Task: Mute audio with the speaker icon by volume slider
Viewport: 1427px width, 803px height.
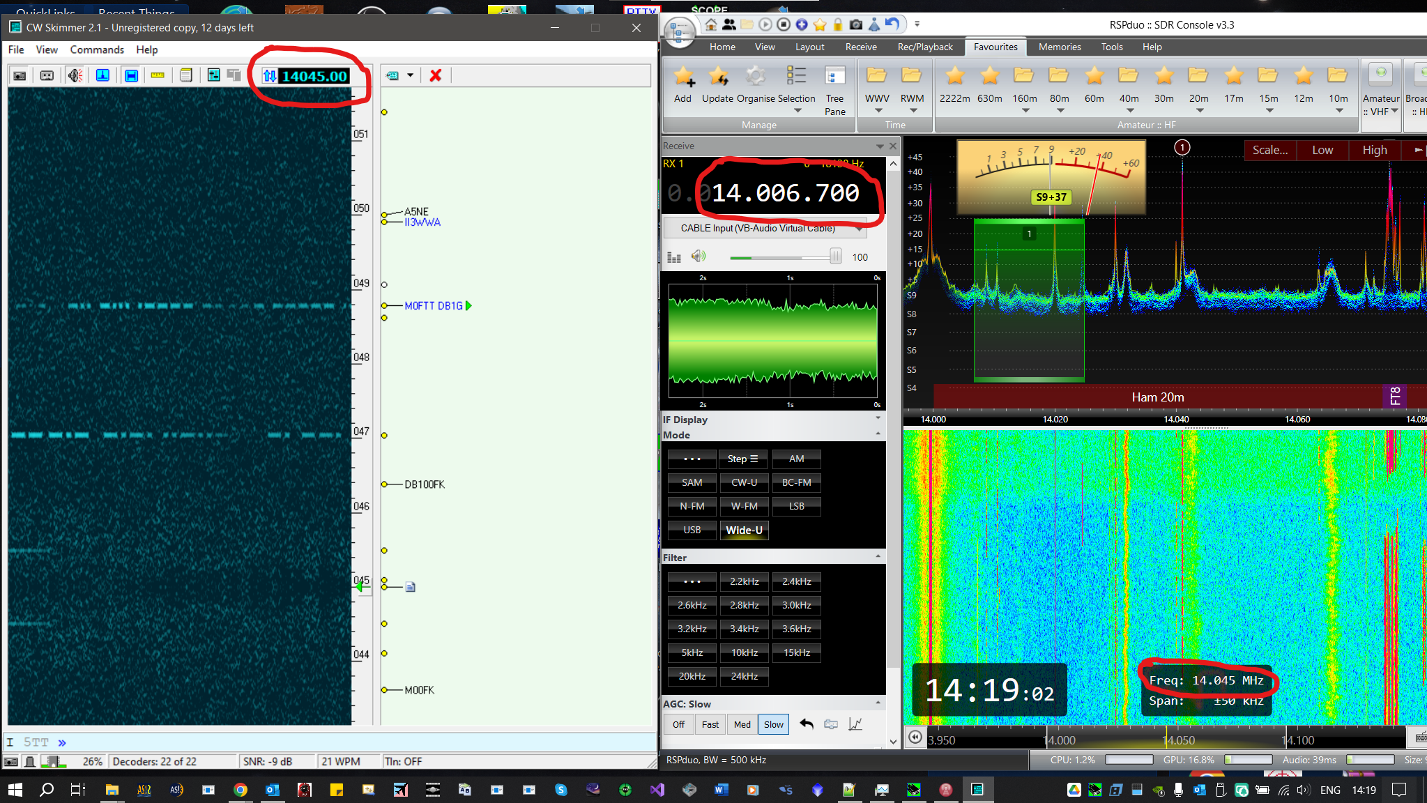Action: pyautogui.click(x=698, y=257)
